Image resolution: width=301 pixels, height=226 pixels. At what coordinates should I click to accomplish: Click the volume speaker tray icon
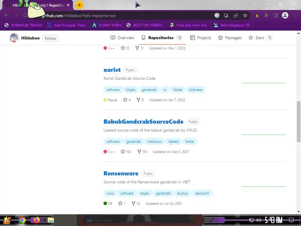point(259,220)
